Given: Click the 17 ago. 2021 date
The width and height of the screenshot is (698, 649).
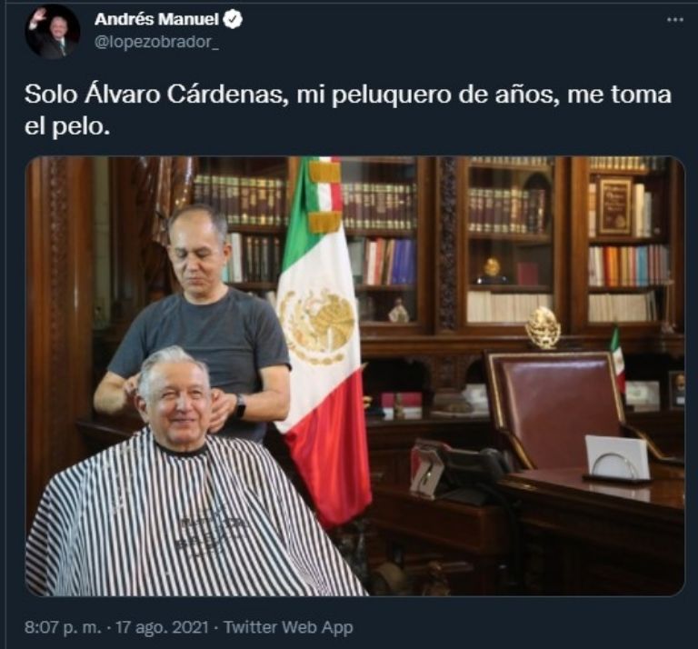Looking at the screenshot, I should [162, 627].
